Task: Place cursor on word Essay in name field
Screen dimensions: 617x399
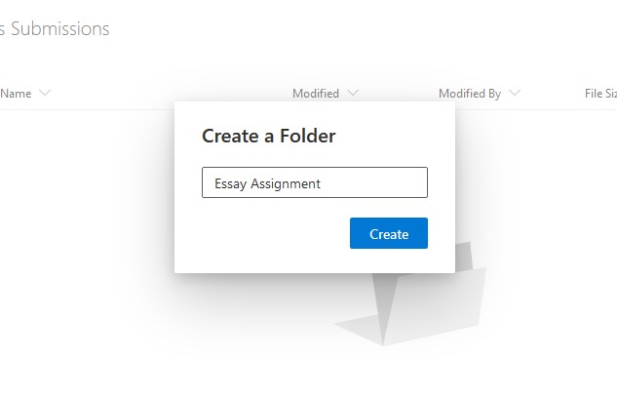Action: (231, 183)
